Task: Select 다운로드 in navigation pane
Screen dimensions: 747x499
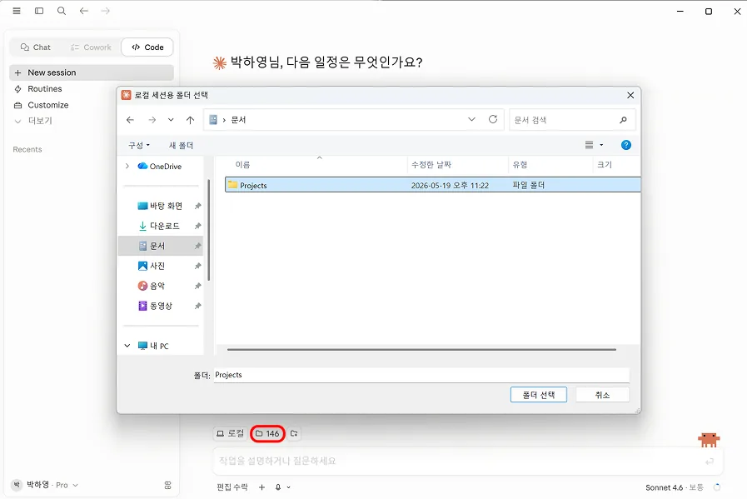Action: coord(159,226)
